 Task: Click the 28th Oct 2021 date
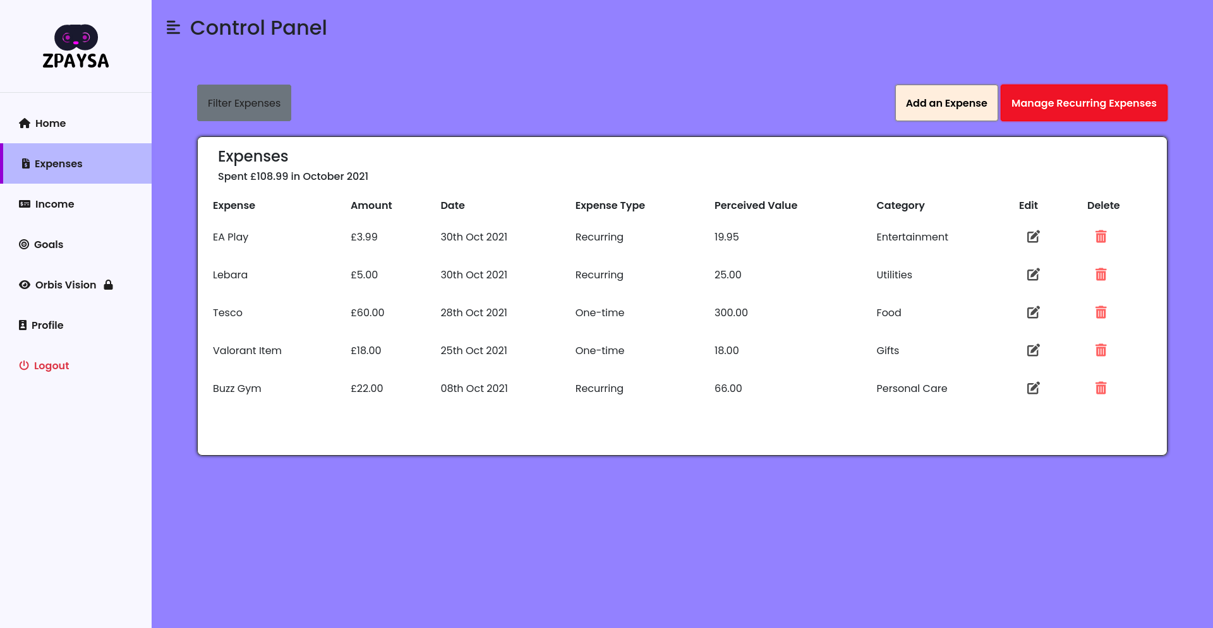[474, 312]
